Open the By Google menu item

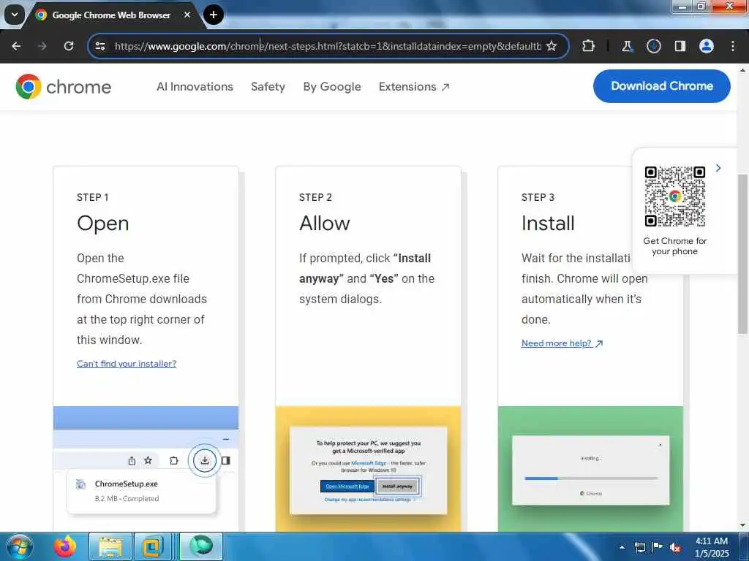click(332, 87)
